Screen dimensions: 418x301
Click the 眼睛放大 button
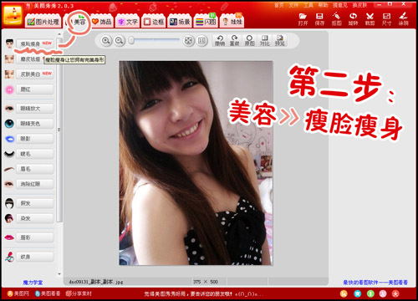(x=35, y=109)
